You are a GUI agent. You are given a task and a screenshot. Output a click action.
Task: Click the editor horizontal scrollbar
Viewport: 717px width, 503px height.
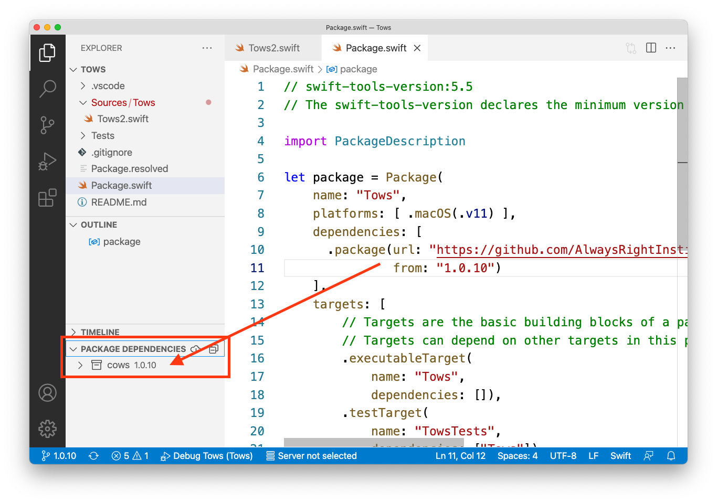(374, 443)
